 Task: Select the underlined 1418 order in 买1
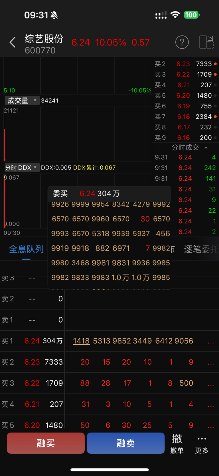(x=81, y=341)
